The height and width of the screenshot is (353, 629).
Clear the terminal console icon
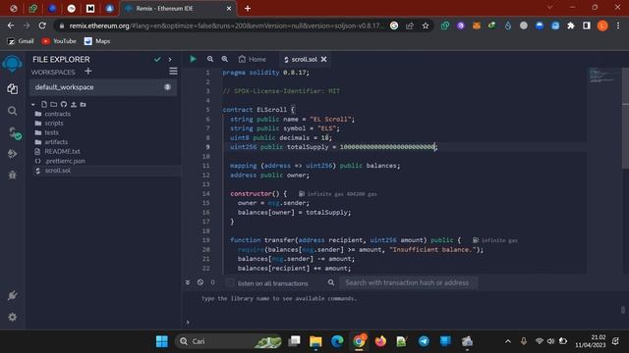[200, 282]
